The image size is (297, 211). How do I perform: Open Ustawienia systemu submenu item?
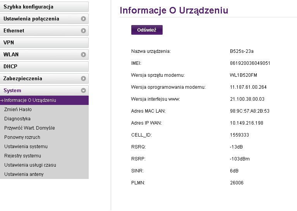pyautogui.click(x=26, y=147)
